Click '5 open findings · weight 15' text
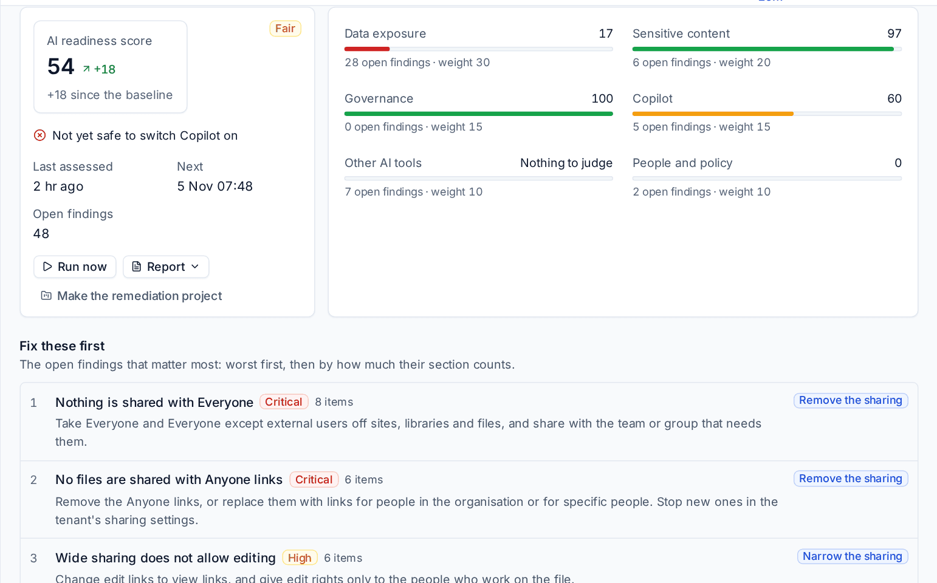The width and height of the screenshot is (937, 583). pyautogui.click(x=702, y=127)
